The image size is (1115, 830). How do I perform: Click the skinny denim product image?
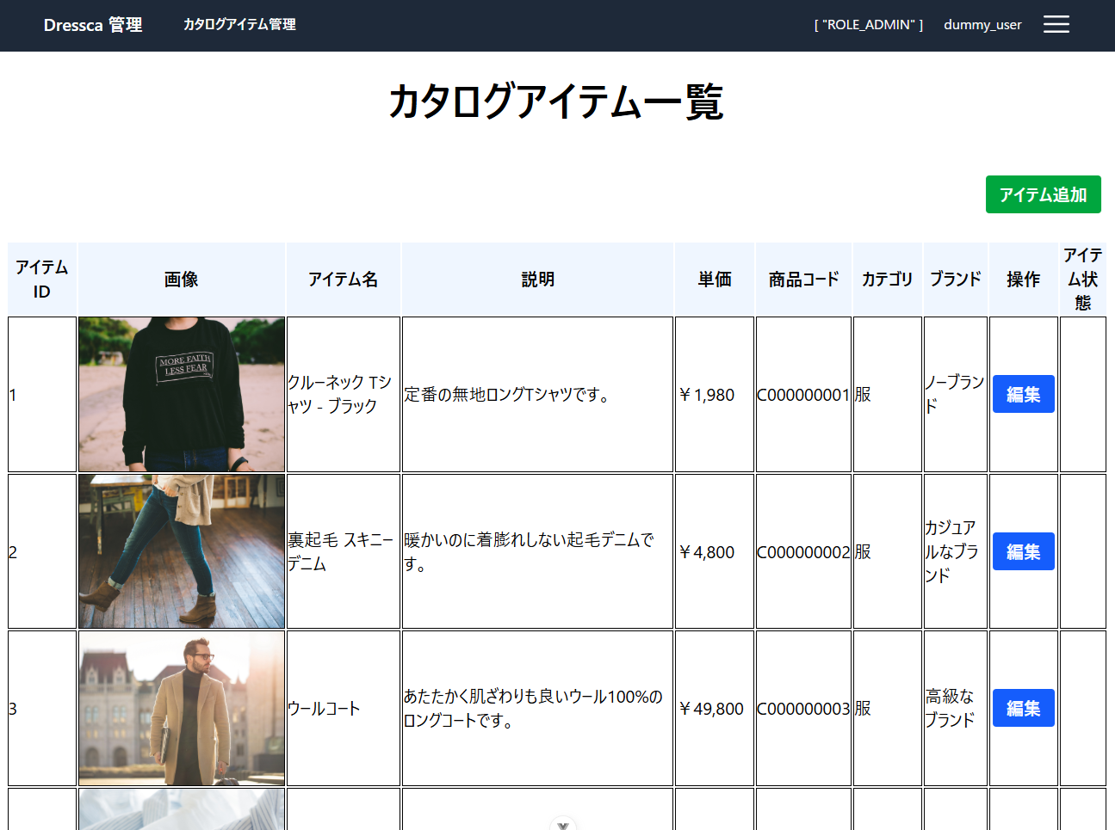(182, 551)
